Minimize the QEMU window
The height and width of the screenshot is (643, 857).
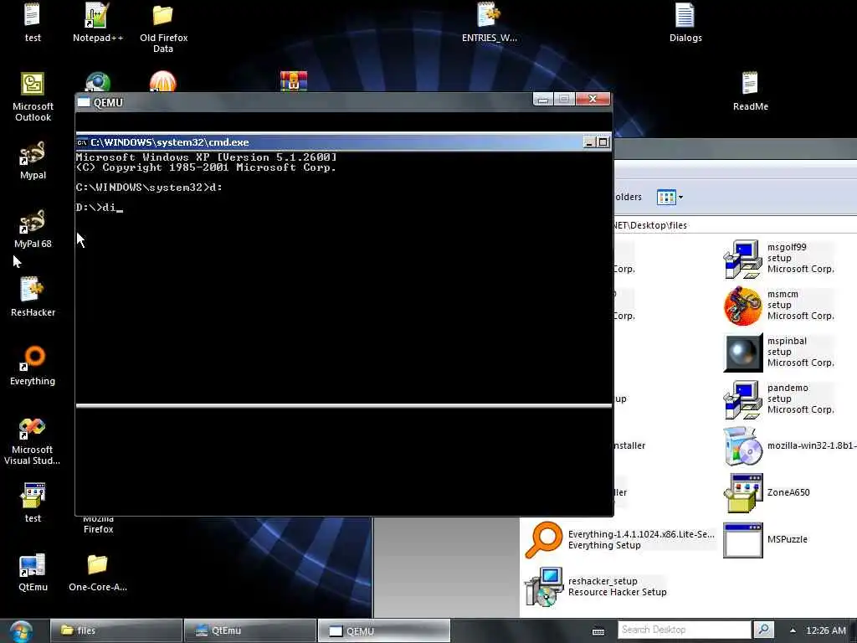click(x=542, y=99)
